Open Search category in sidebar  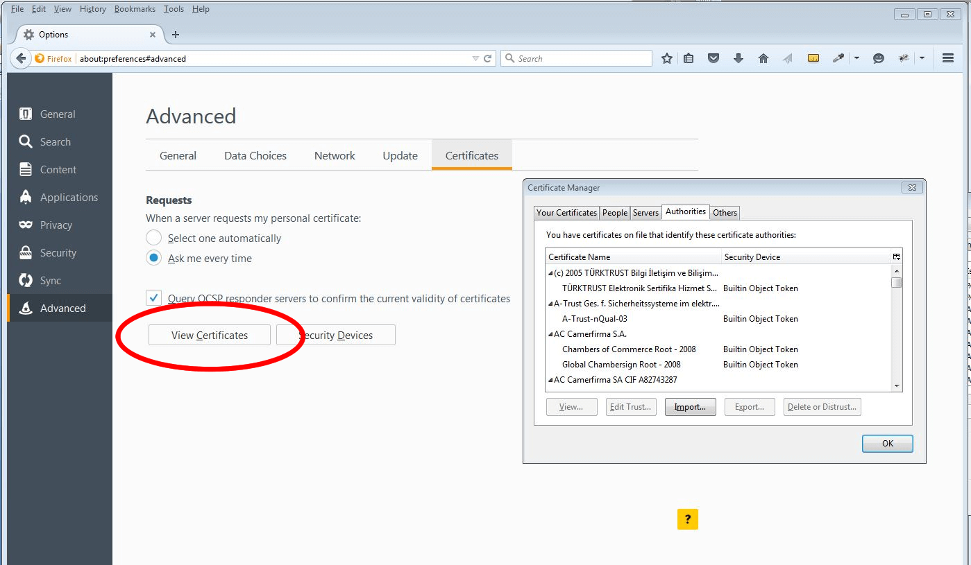tap(60, 142)
